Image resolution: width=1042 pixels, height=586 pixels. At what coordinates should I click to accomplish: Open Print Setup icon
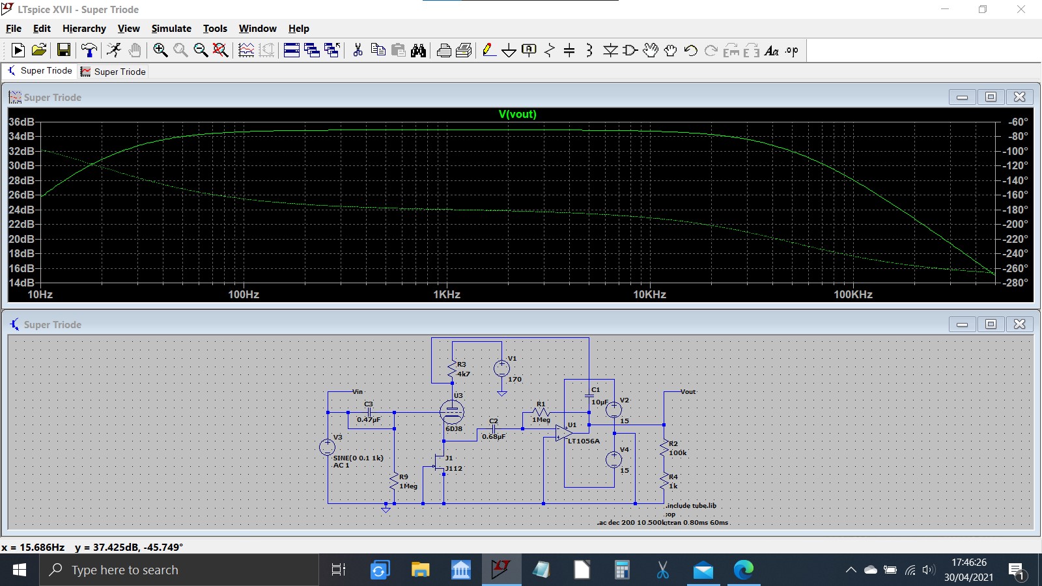pyautogui.click(x=464, y=50)
